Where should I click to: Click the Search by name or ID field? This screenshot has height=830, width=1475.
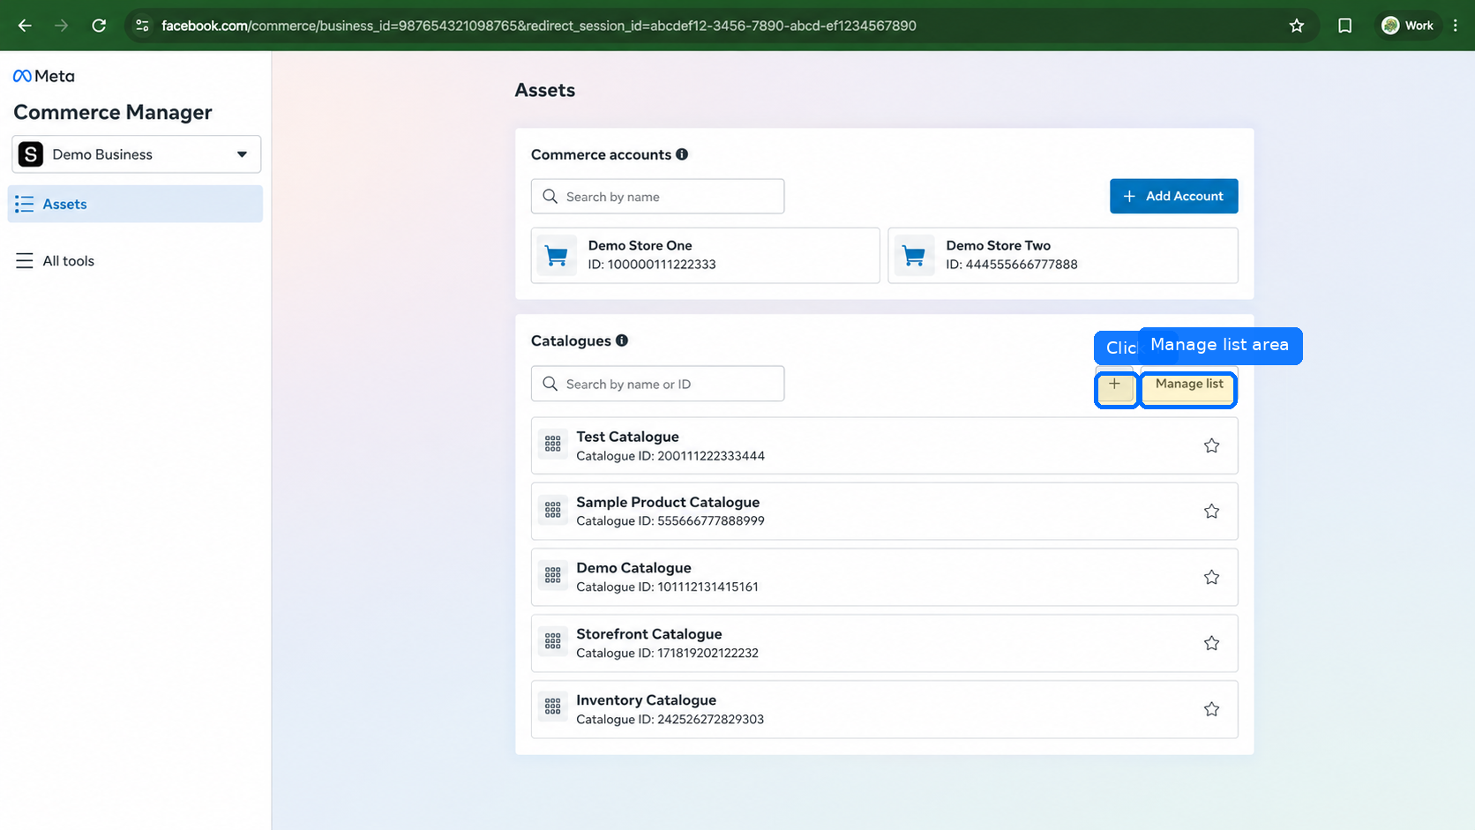coord(657,384)
